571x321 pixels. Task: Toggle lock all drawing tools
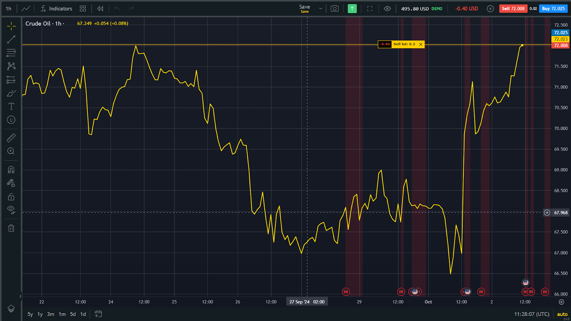pyautogui.click(x=11, y=197)
